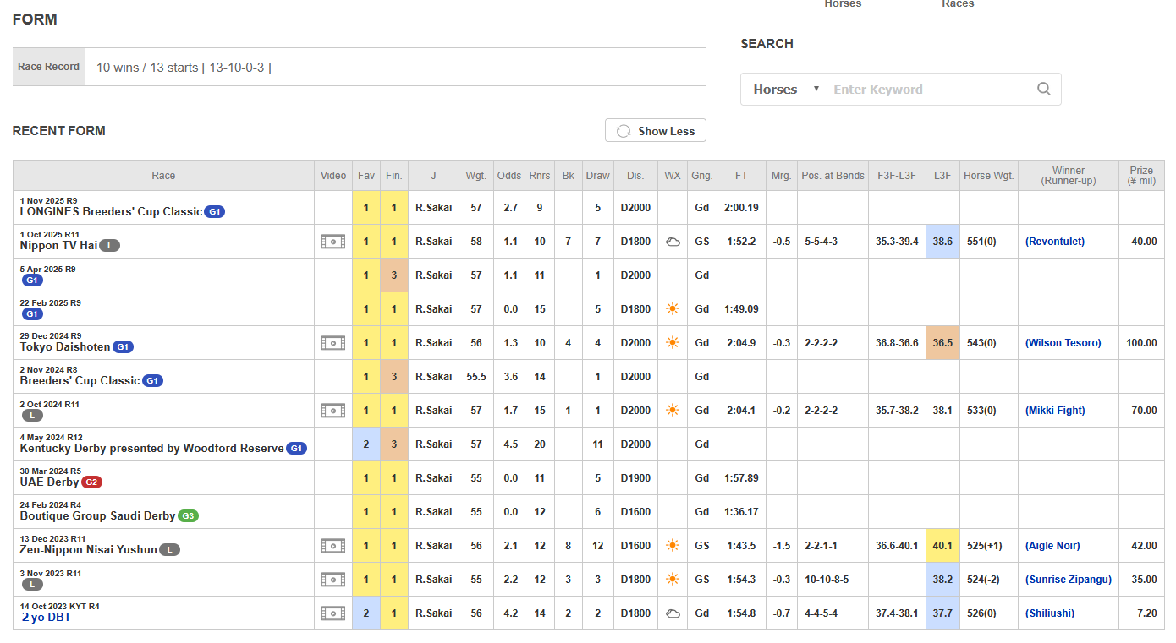
Task: Click the Show Less button
Action: click(x=656, y=131)
